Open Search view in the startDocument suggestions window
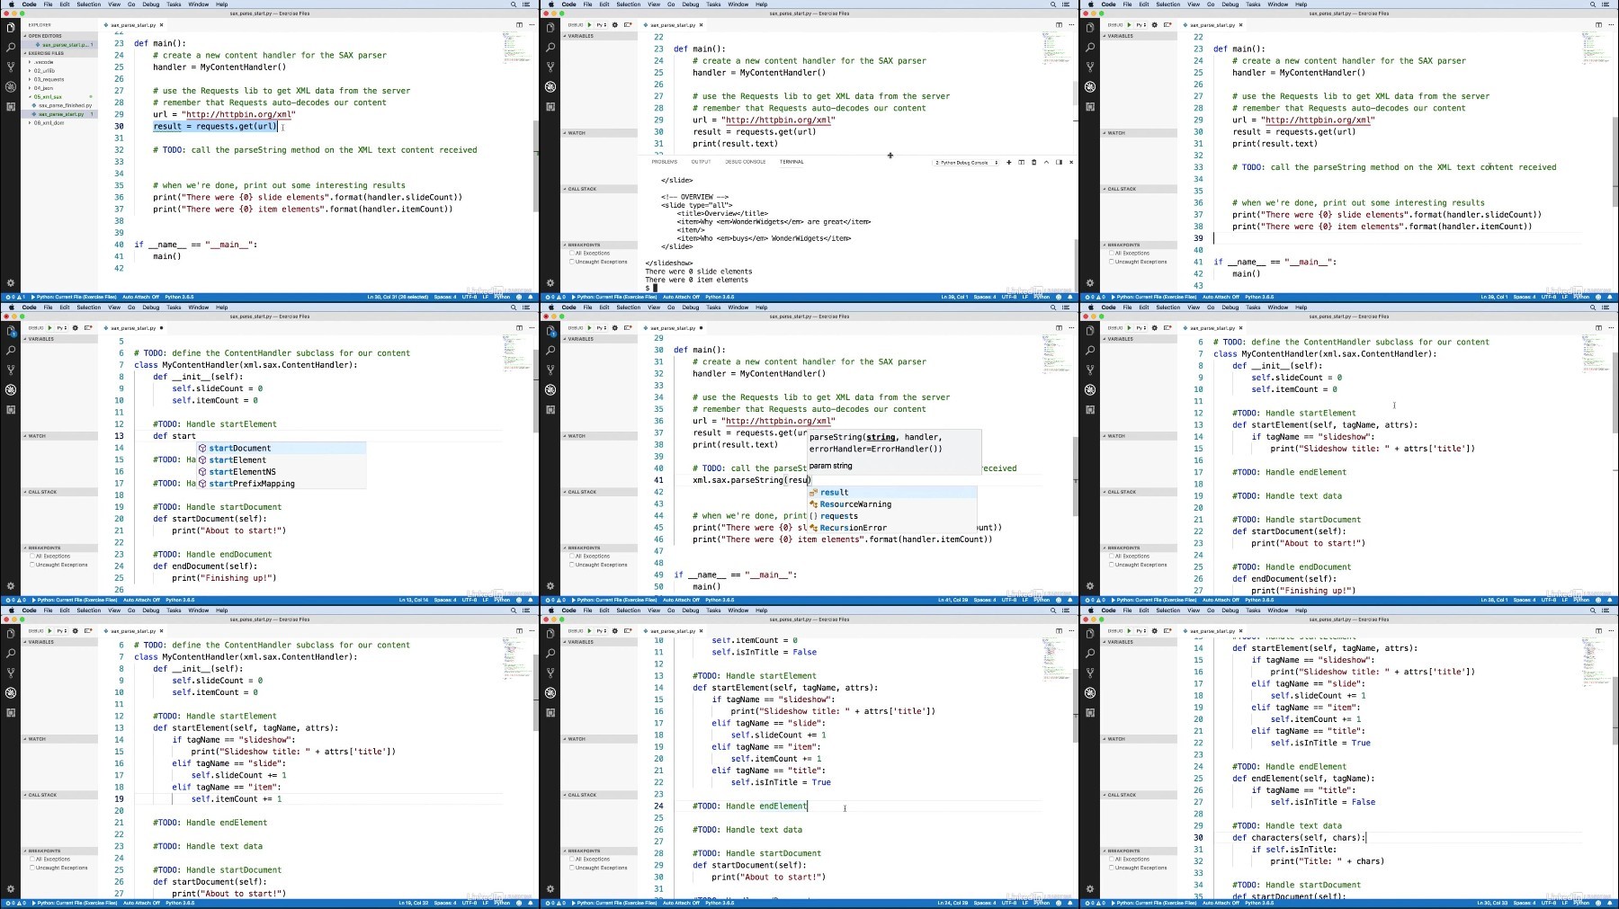 11,350
